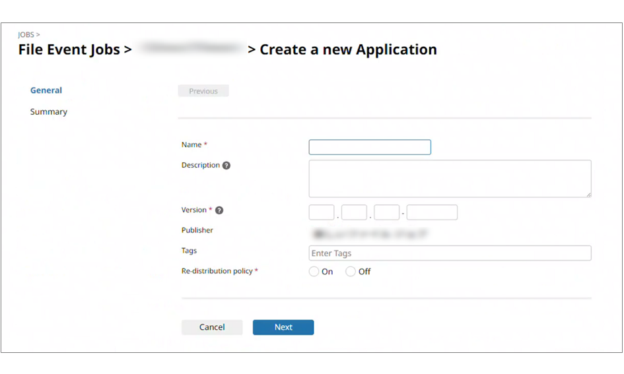This screenshot has width=624, height=374.
Task: Select the third Version number box
Action: (x=387, y=212)
